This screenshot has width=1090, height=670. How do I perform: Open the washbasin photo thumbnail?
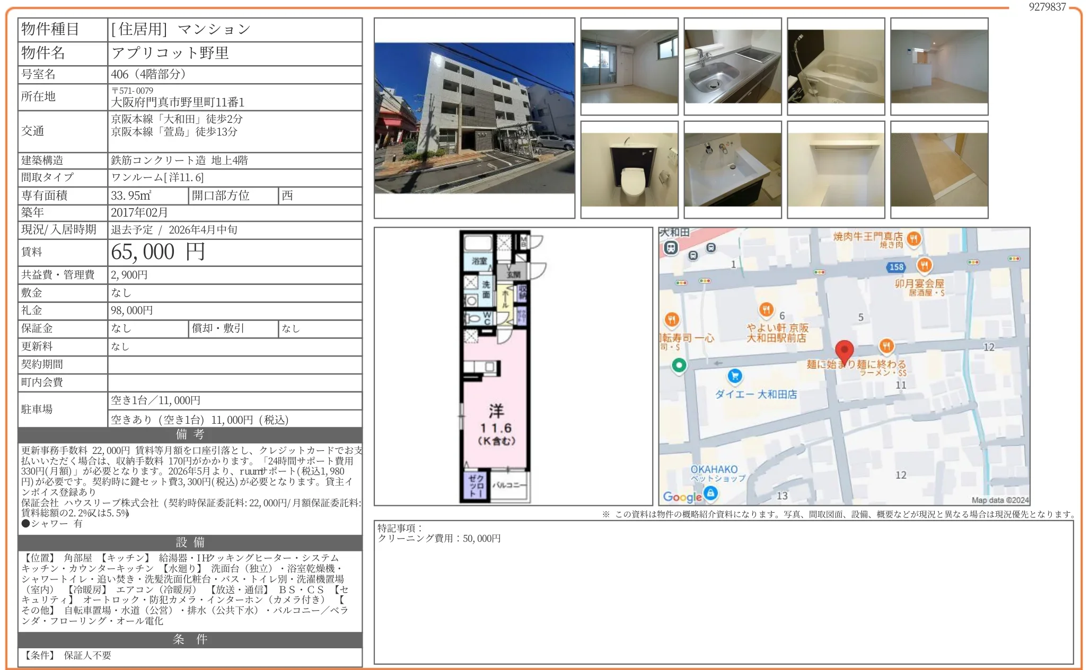point(732,169)
